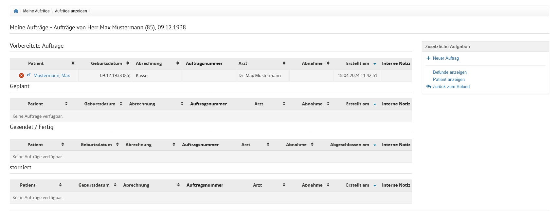This screenshot has width=559, height=215.
Task: Select Aufträge anzeigen breadcrumb item
Action: (71, 11)
